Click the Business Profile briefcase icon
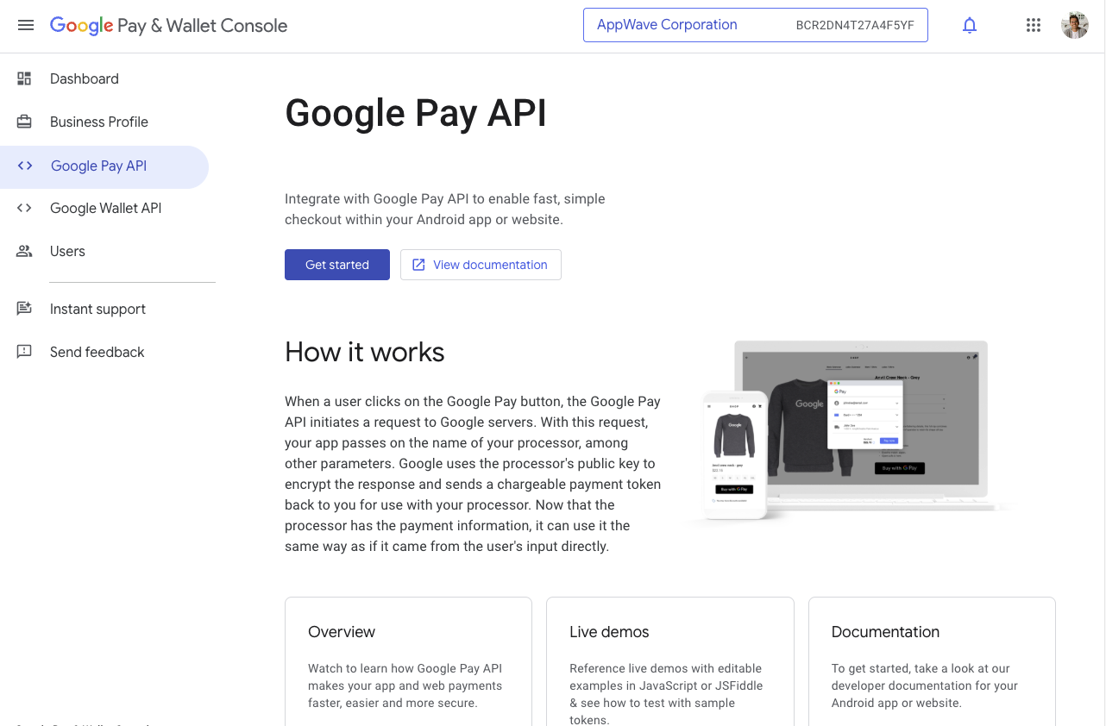 pos(24,122)
